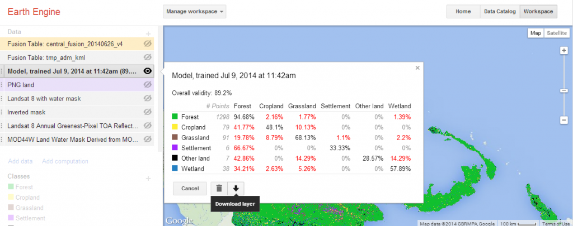Show the central_fusion_20140626_v4 fusion table layer
Image resolution: width=573 pixels, height=226 pixels.
pos(147,44)
